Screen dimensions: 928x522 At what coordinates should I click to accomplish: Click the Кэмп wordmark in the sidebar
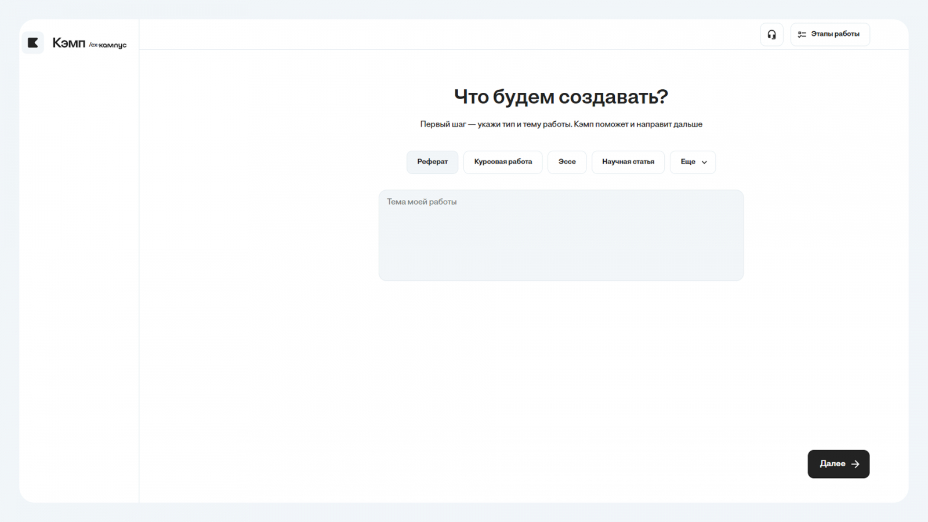pos(68,43)
